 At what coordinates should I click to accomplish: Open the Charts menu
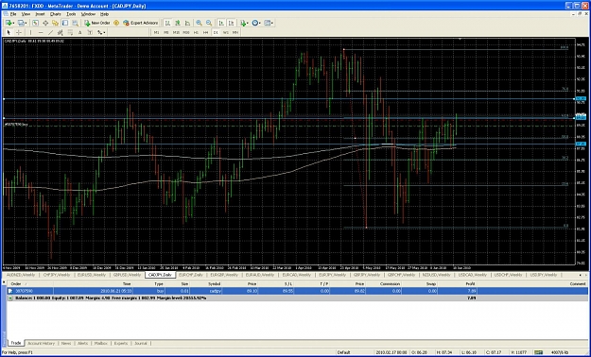tap(56, 14)
